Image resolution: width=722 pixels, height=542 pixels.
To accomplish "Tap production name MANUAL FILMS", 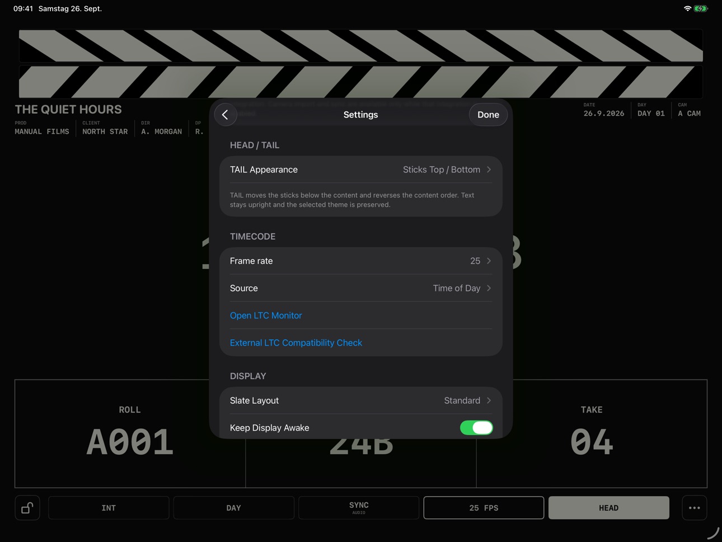I will tap(42, 132).
